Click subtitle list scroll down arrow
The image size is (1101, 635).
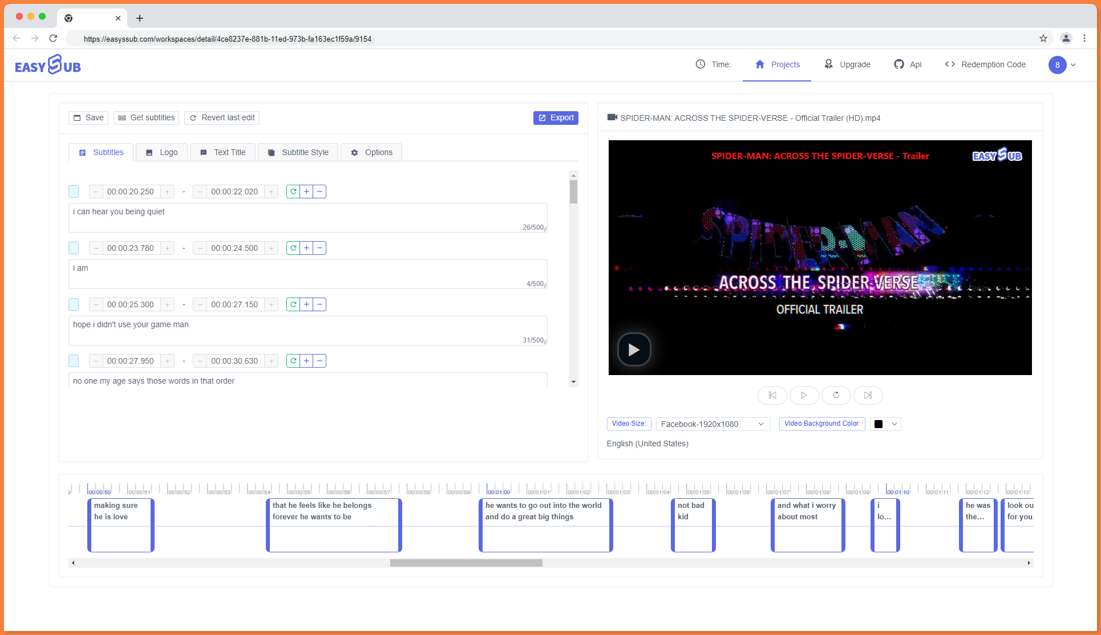[573, 382]
